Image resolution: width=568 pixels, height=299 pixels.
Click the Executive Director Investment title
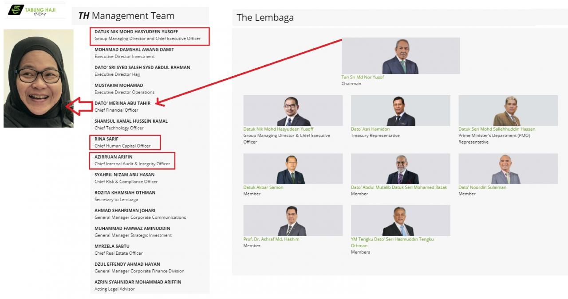[124, 57]
